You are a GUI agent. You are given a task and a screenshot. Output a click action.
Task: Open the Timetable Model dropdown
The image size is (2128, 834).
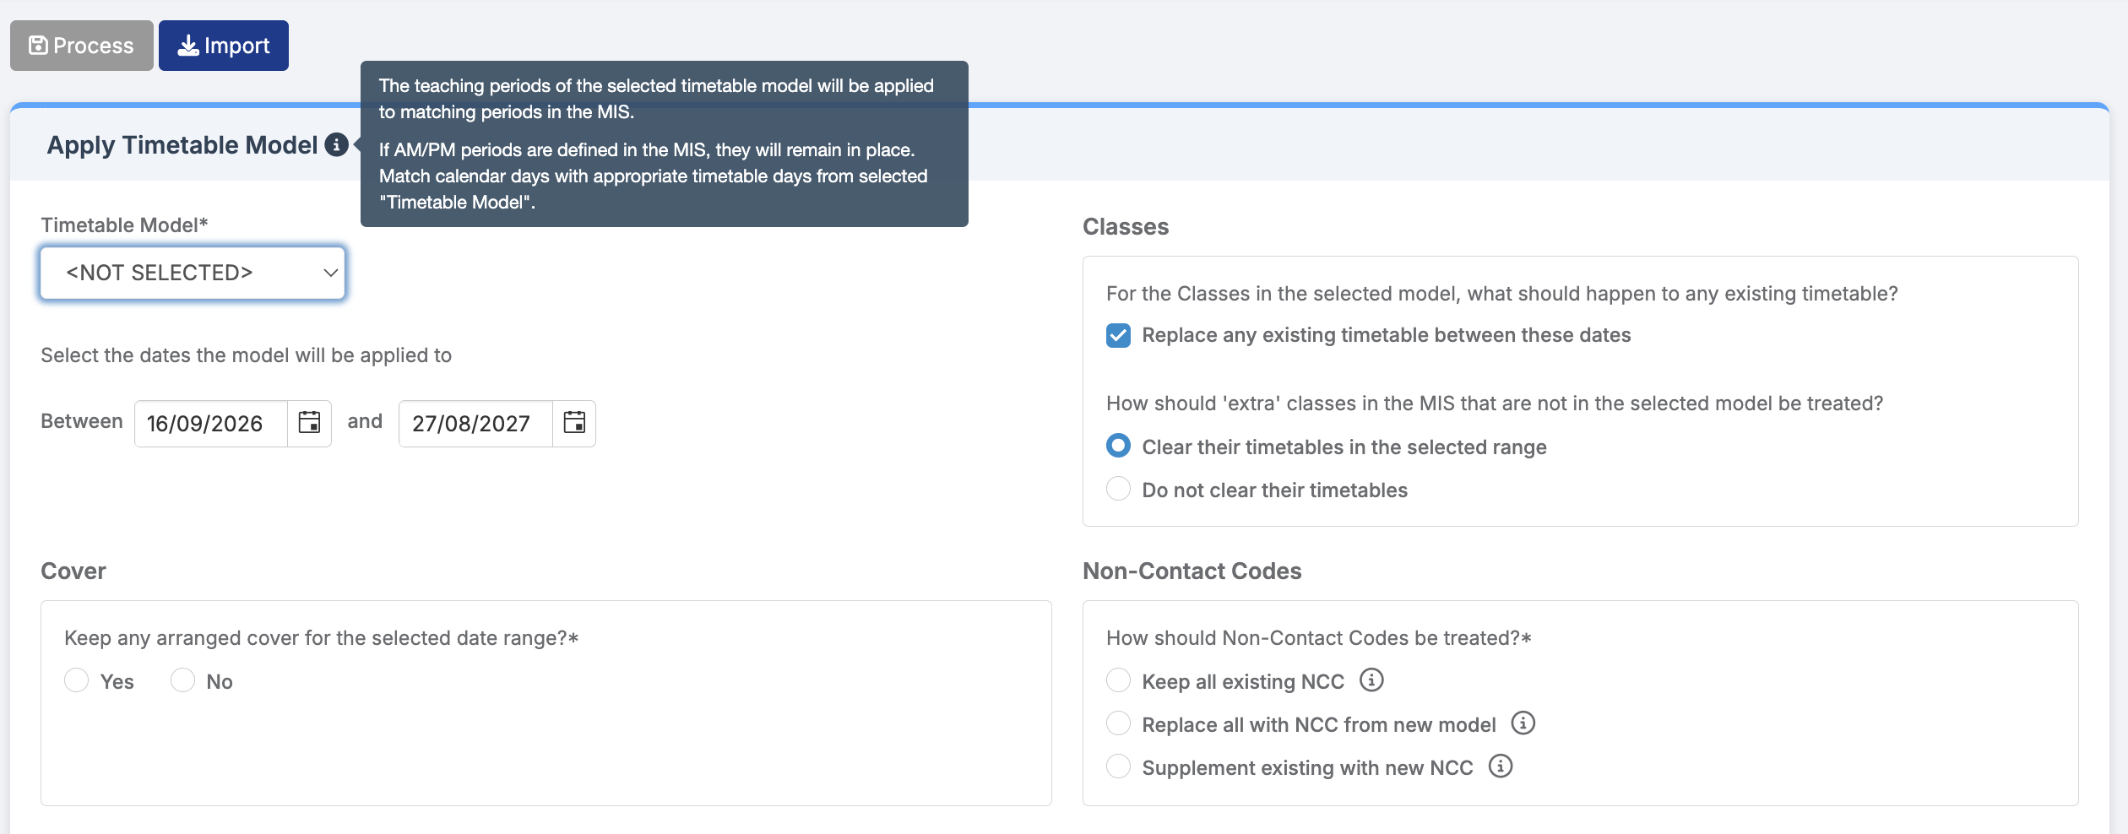[193, 273]
